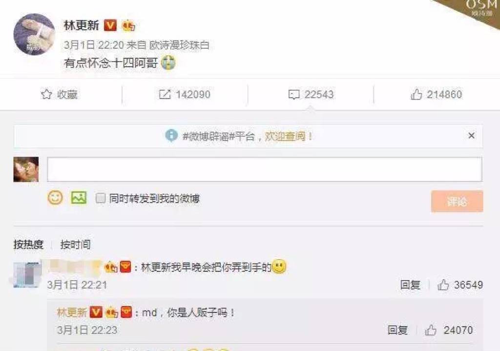Like 林更新's reply with 24070 likes

[x=431, y=330]
